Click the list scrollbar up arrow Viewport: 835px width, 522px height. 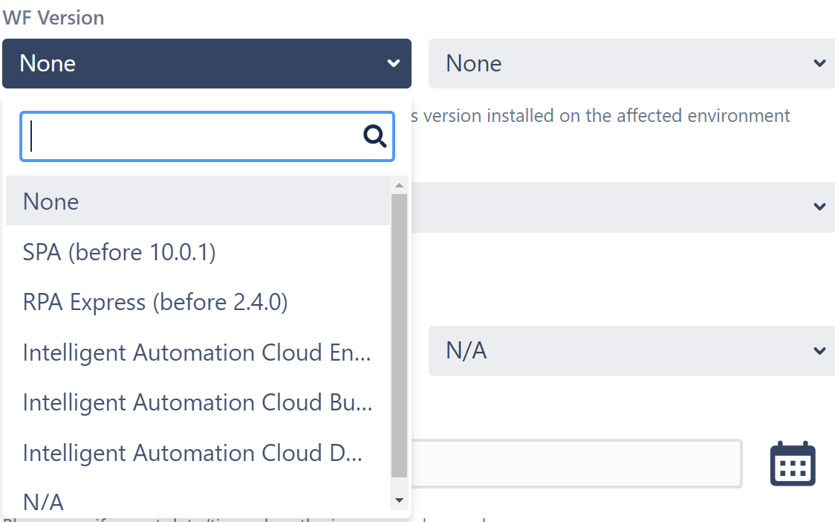click(399, 185)
